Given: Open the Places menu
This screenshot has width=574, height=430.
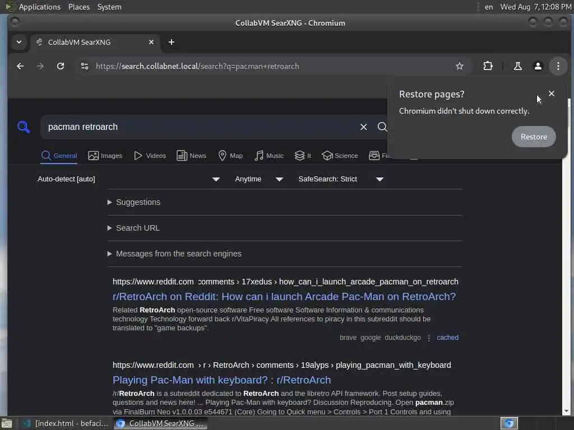Looking at the screenshot, I should [78, 7].
